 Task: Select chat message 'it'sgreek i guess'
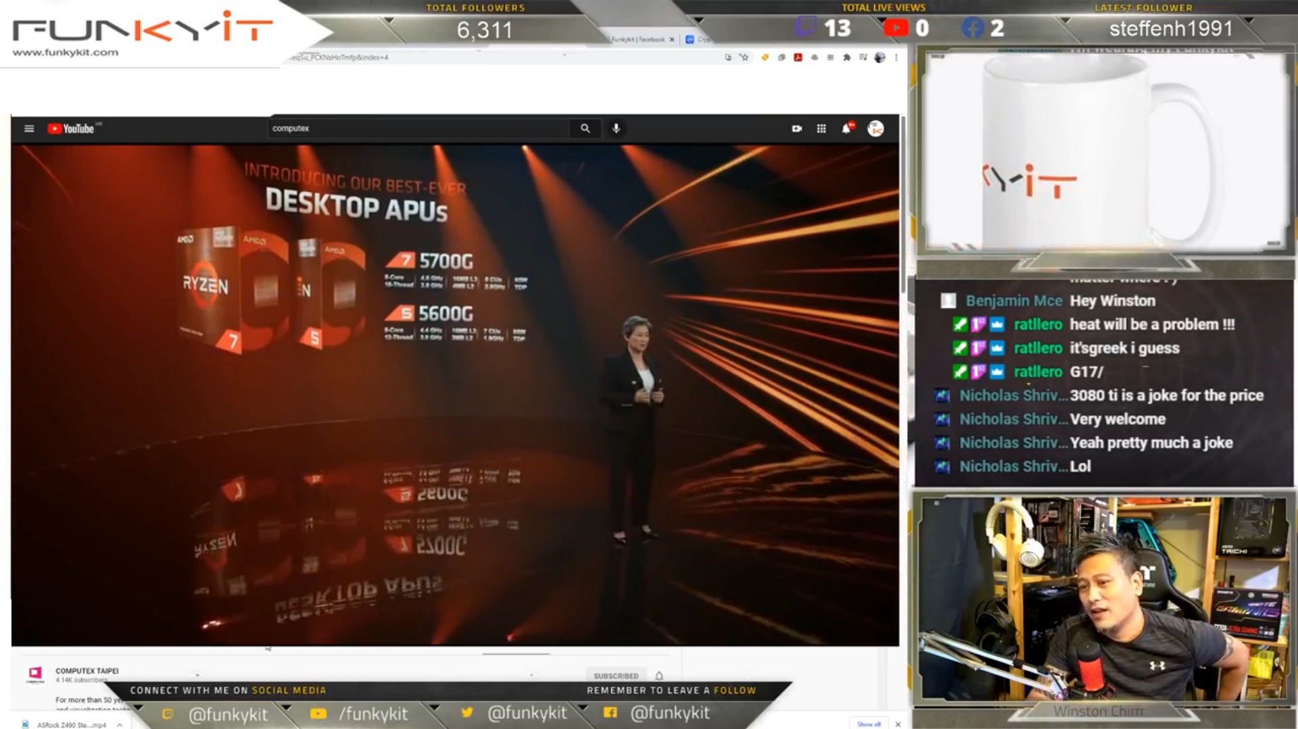pos(1124,348)
